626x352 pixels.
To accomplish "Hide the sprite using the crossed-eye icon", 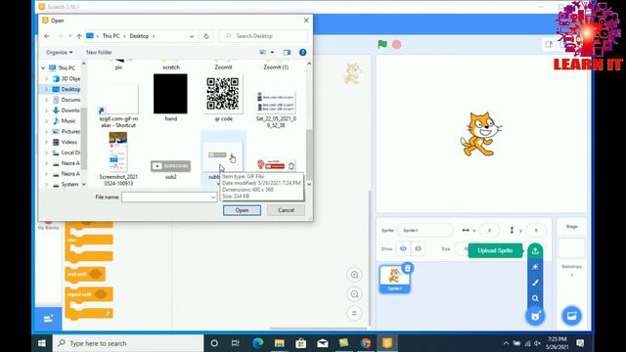I will point(418,248).
